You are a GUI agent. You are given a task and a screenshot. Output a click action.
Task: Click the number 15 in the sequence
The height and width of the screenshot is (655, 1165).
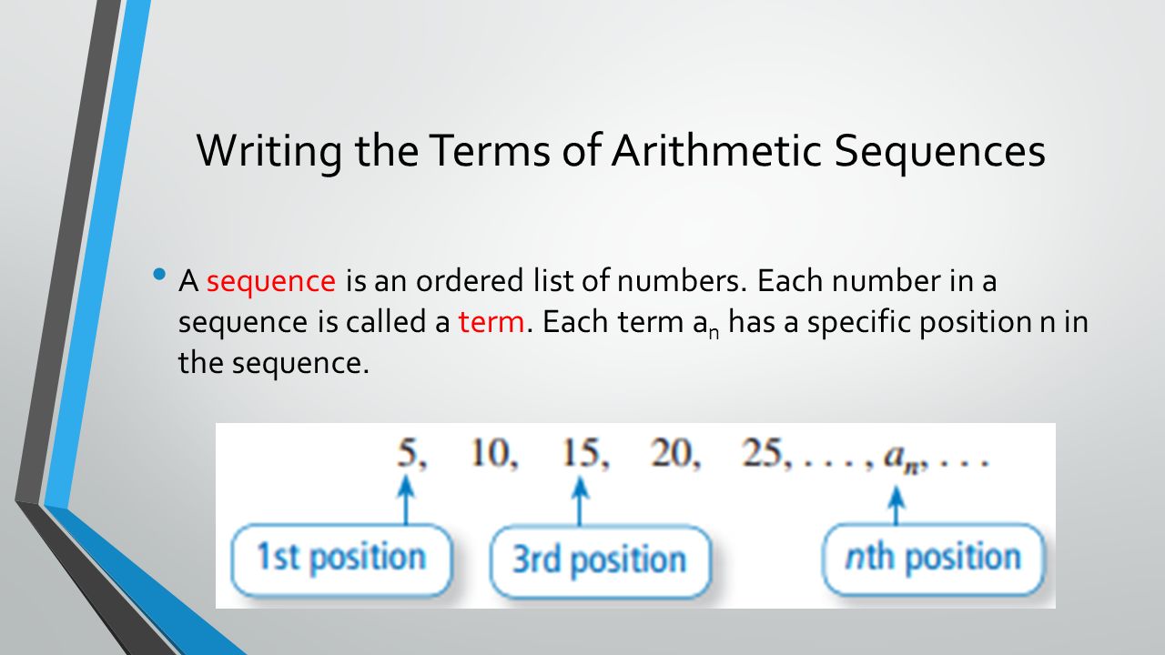click(578, 453)
